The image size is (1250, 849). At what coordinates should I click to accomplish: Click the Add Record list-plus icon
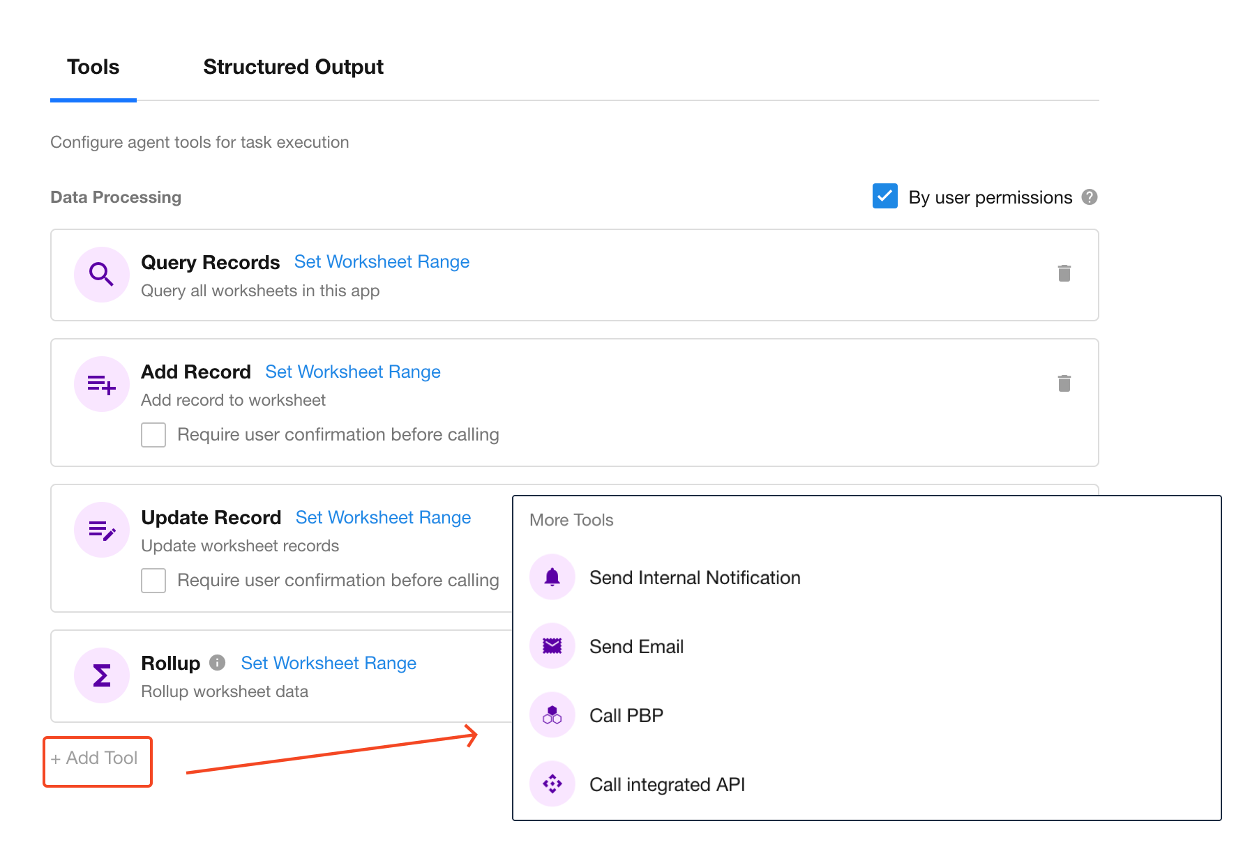102,384
